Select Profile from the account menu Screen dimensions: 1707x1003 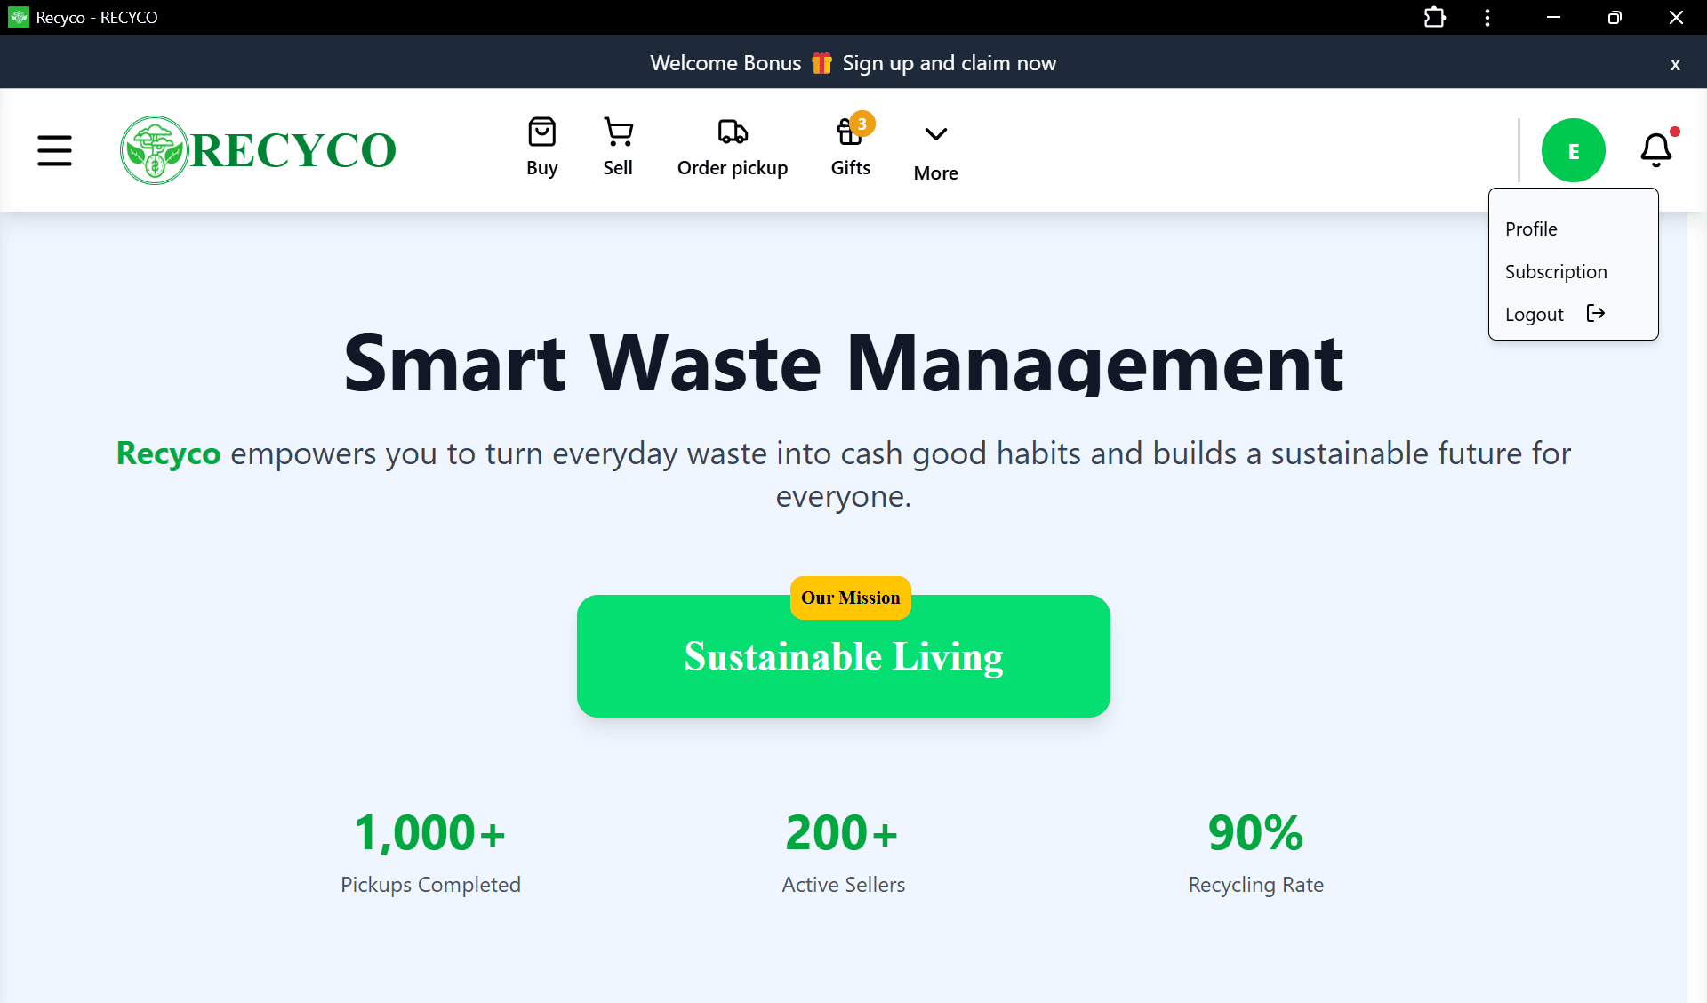click(x=1531, y=229)
